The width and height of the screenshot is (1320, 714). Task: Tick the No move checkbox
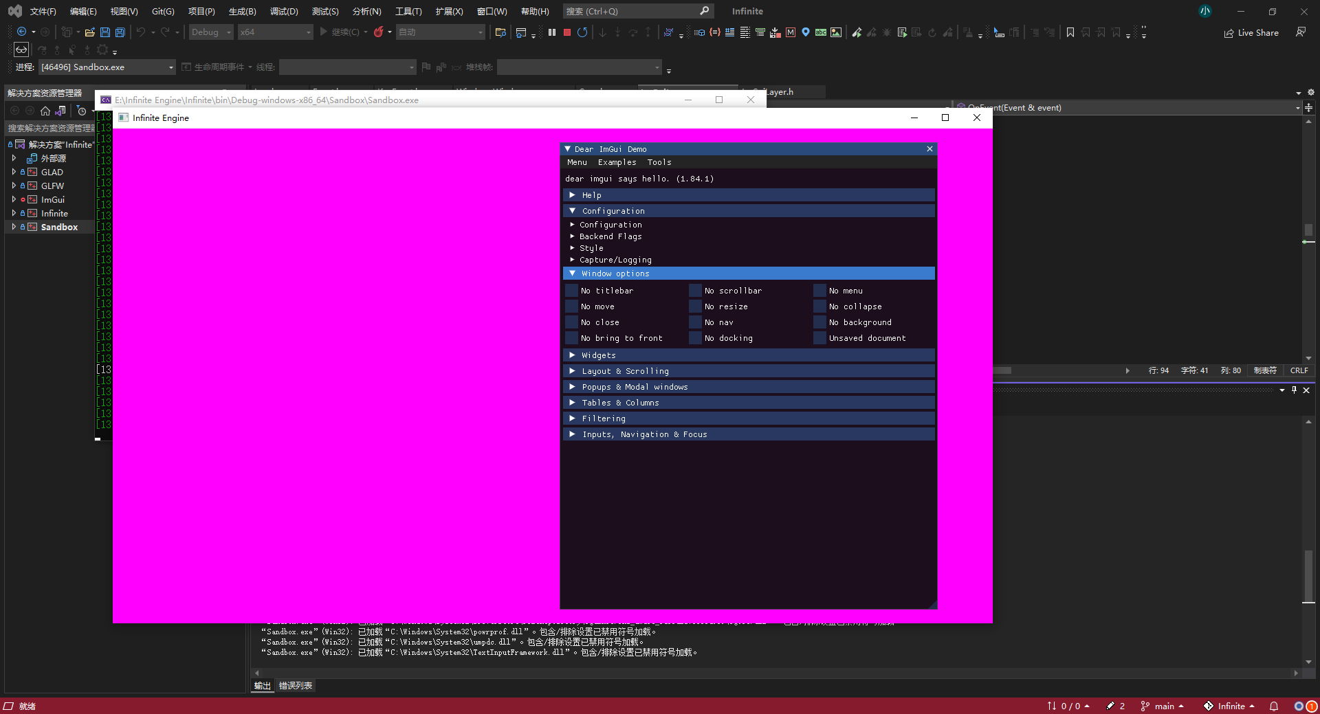pyautogui.click(x=572, y=306)
